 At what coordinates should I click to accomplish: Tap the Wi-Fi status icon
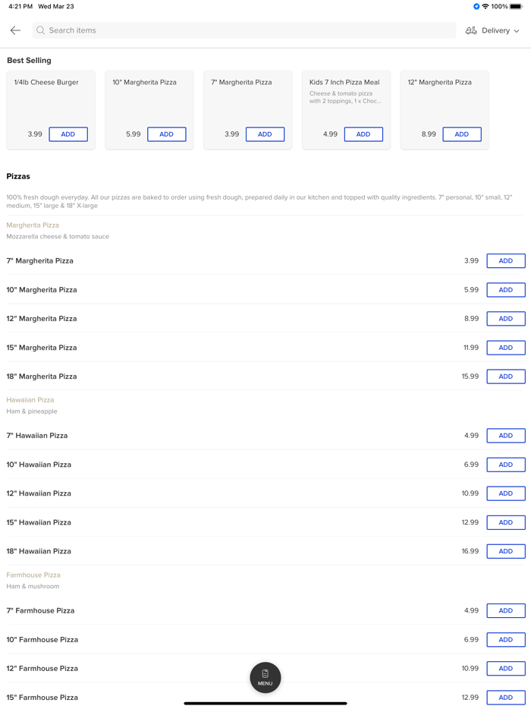coord(485,7)
